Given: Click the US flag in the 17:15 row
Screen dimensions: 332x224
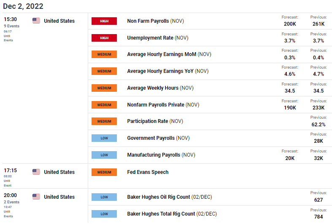Looking at the screenshot, I should coord(36,172).
